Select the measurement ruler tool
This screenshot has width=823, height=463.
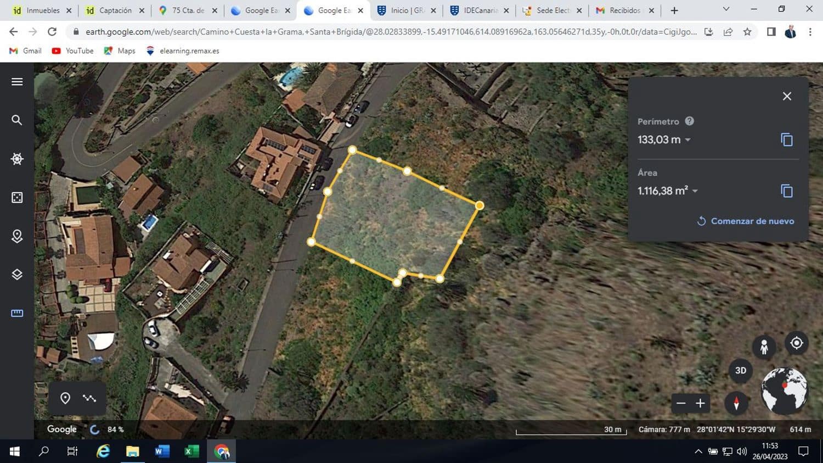point(16,313)
